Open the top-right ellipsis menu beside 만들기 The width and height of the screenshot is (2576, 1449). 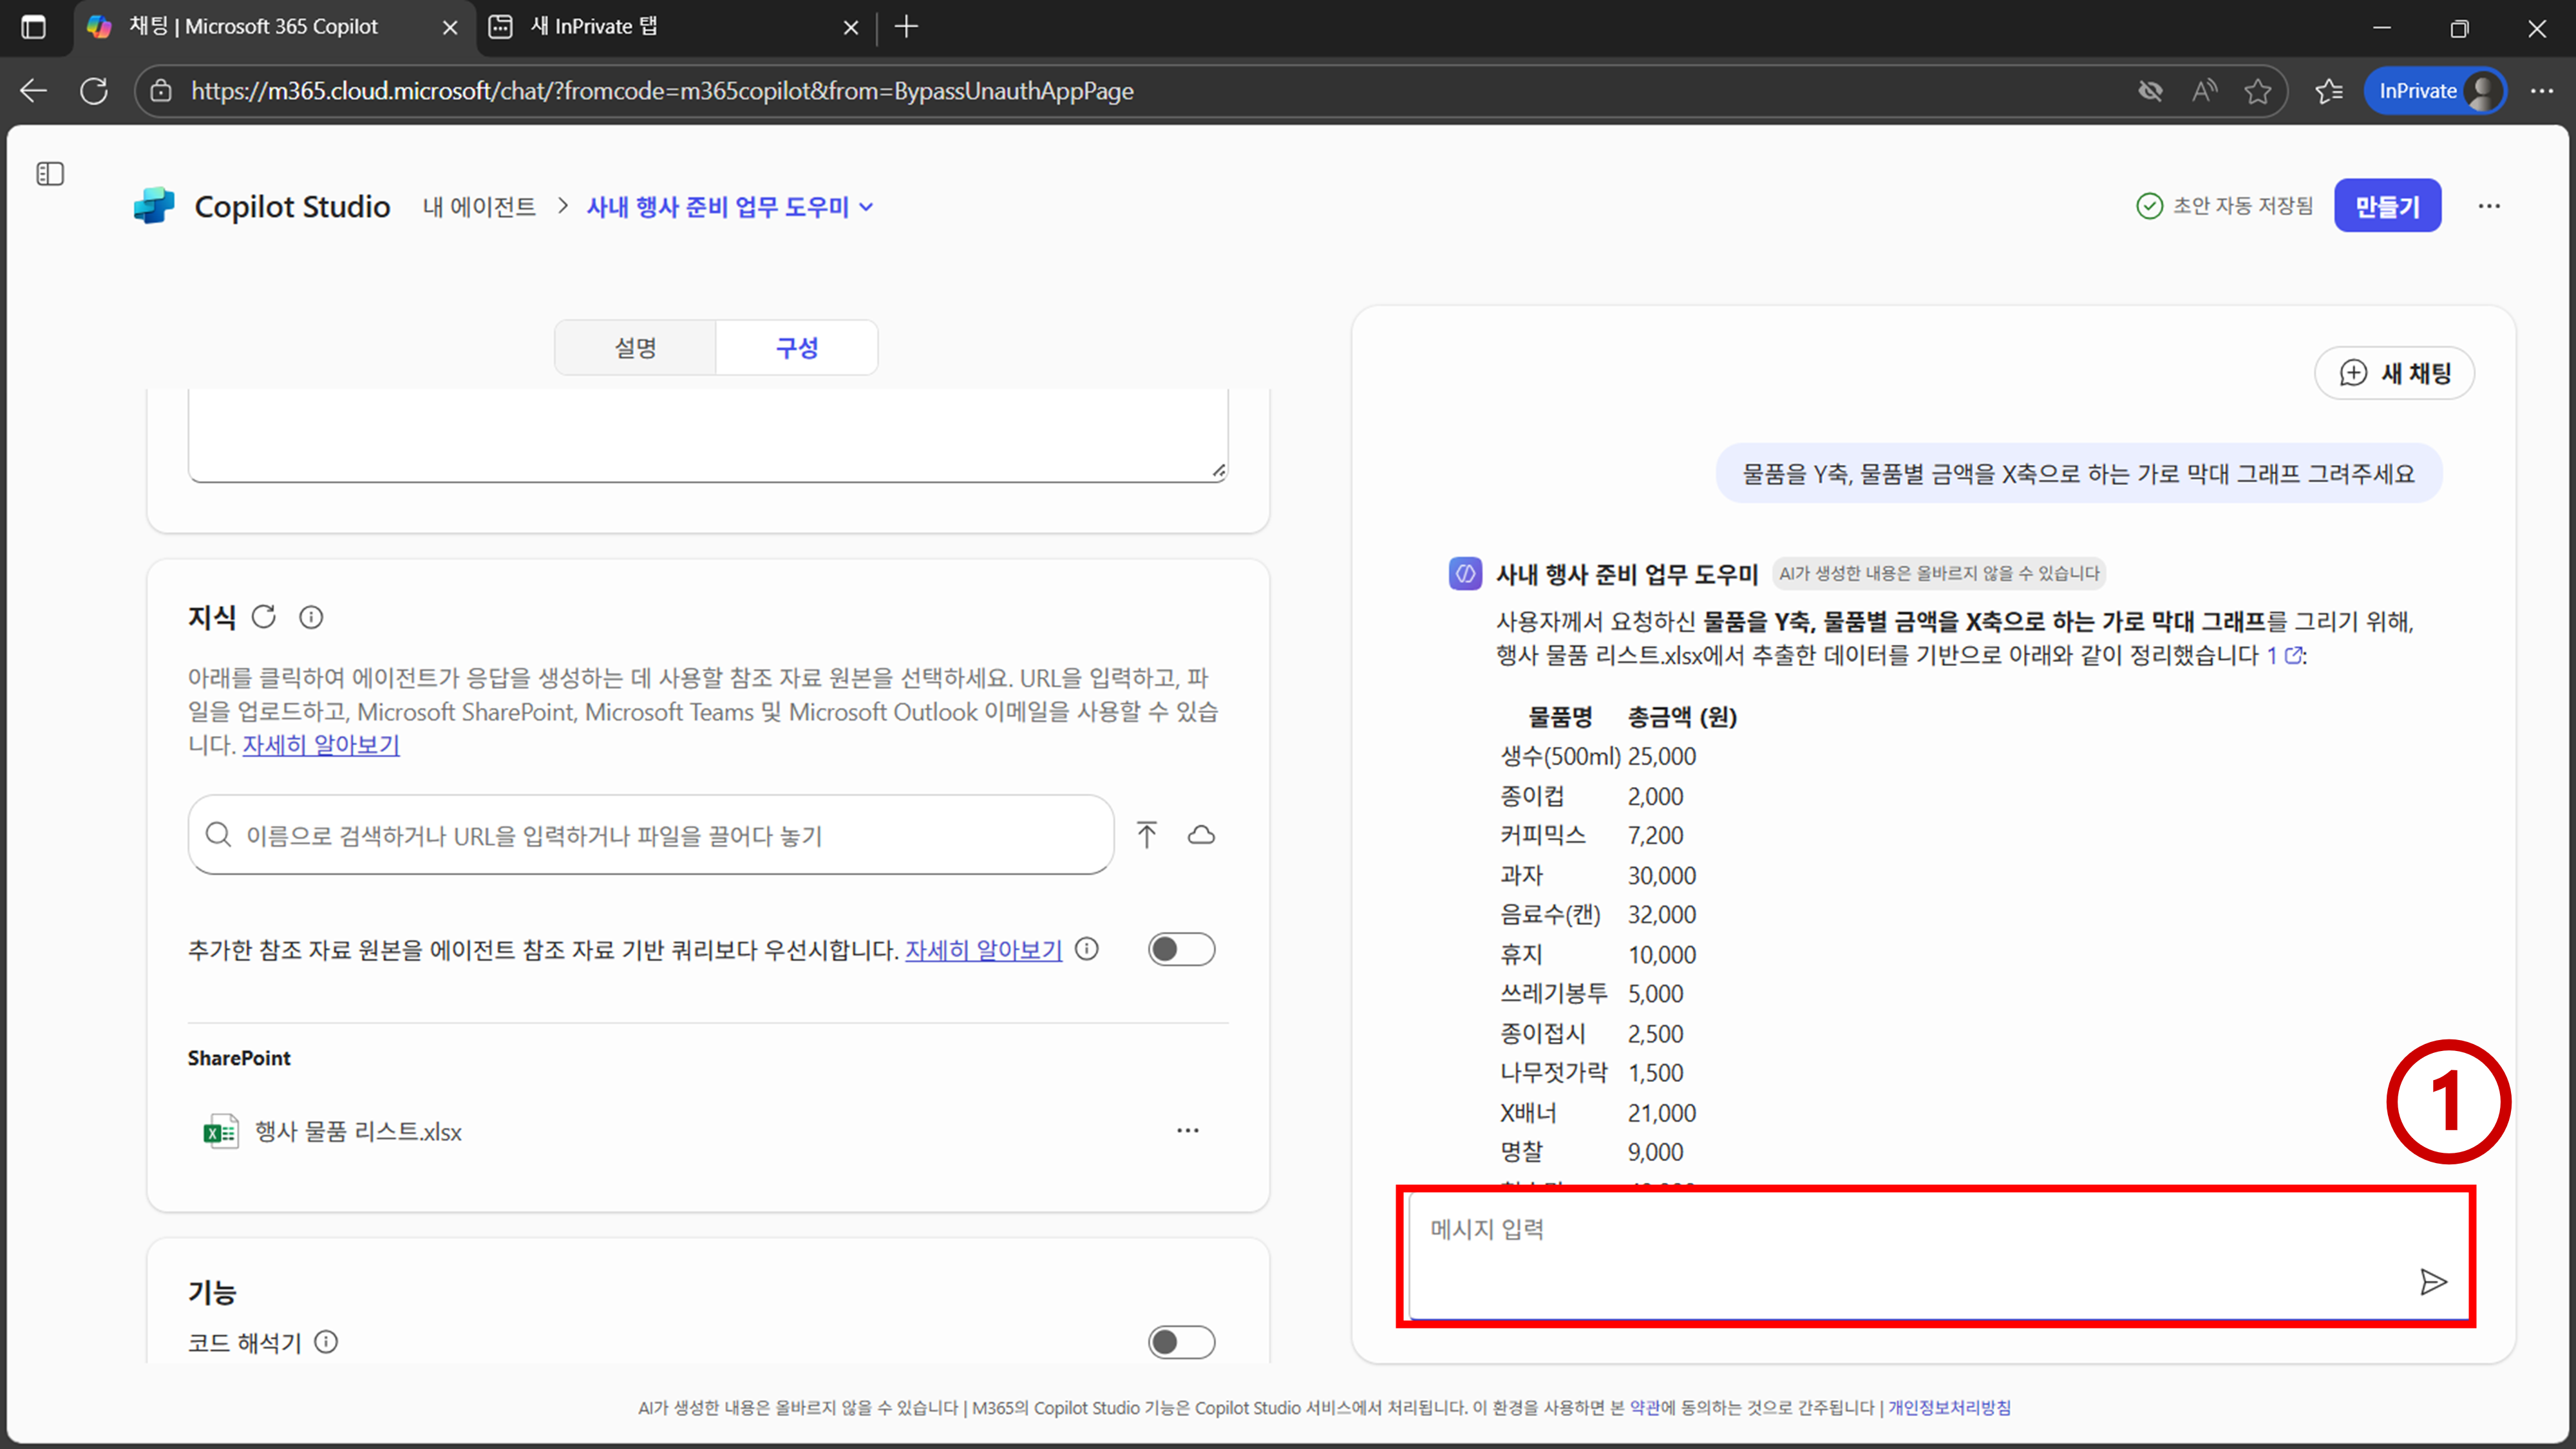[2488, 206]
